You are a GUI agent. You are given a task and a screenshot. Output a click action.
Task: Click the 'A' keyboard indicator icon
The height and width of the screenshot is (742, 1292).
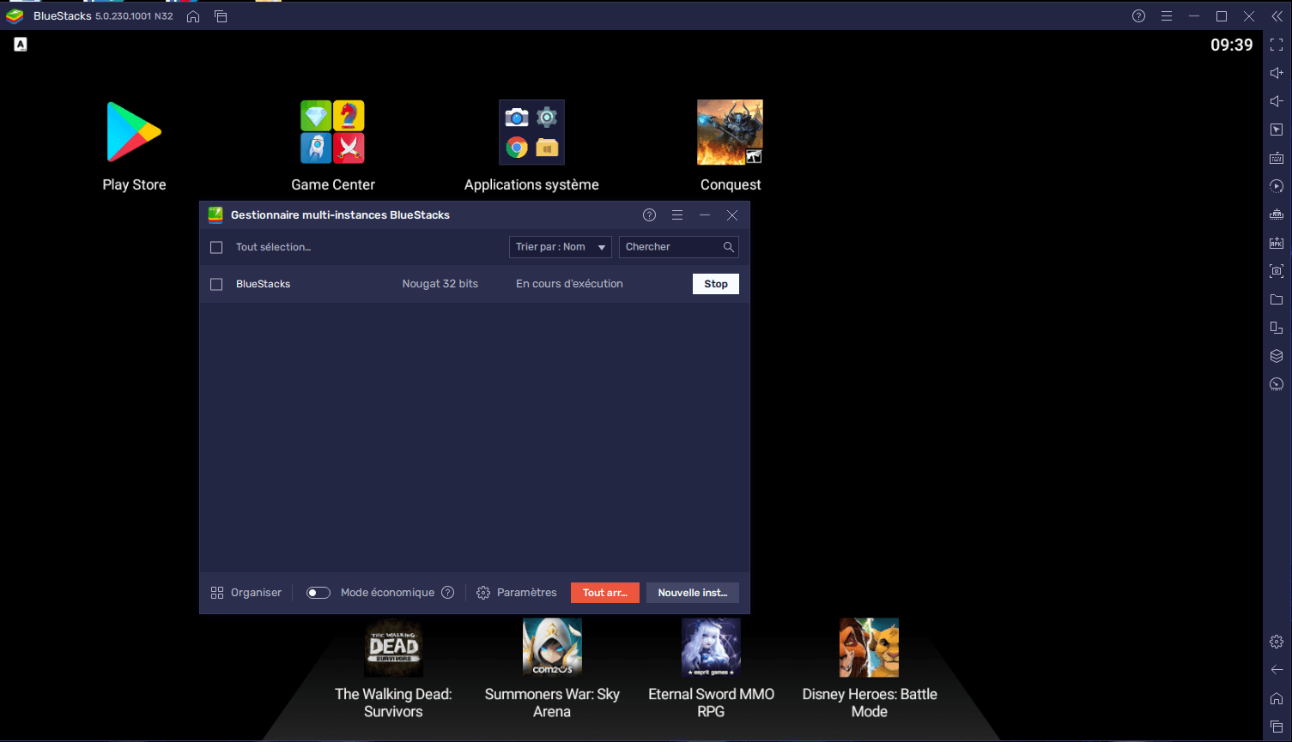(x=21, y=45)
